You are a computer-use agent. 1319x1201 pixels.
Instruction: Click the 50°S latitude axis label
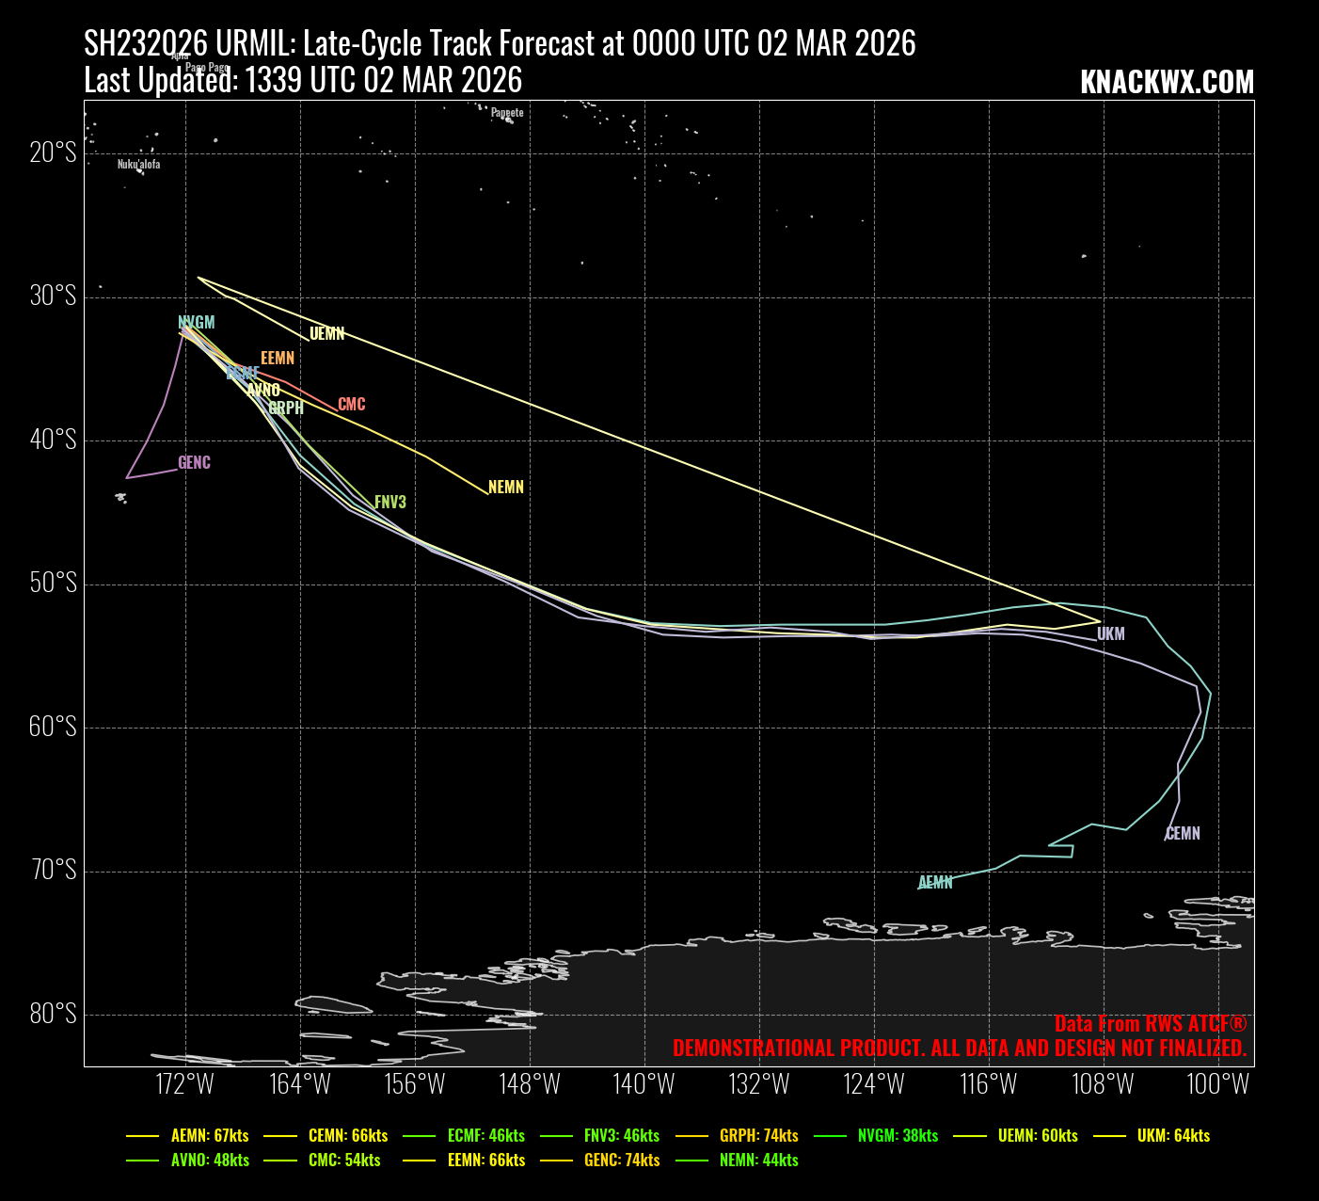click(54, 584)
